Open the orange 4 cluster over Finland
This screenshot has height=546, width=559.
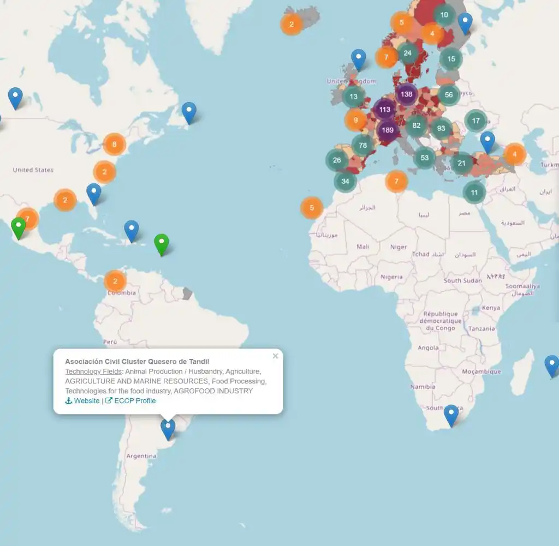click(x=432, y=34)
